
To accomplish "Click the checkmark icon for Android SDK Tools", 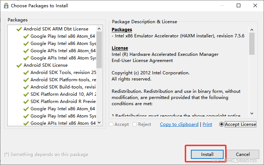I will pyautogui.click(x=26, y=73).
